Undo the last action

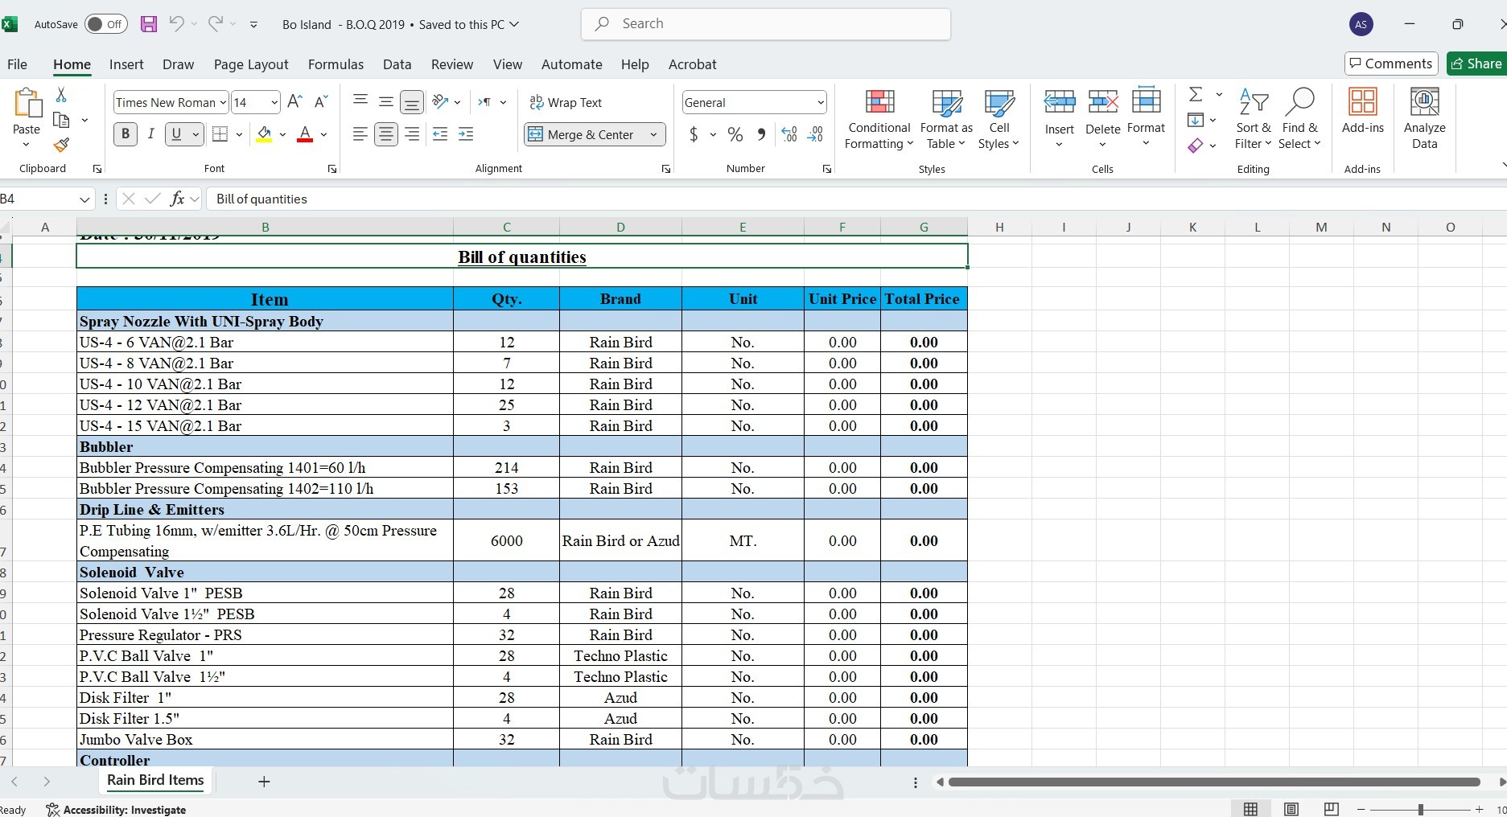click(x=176, y=24)
